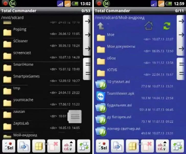Image resolution: width=186 pixels, height=154 pixels.
Task: Tap the folder icon beside PopImg
Action: (x=7, y=32)
